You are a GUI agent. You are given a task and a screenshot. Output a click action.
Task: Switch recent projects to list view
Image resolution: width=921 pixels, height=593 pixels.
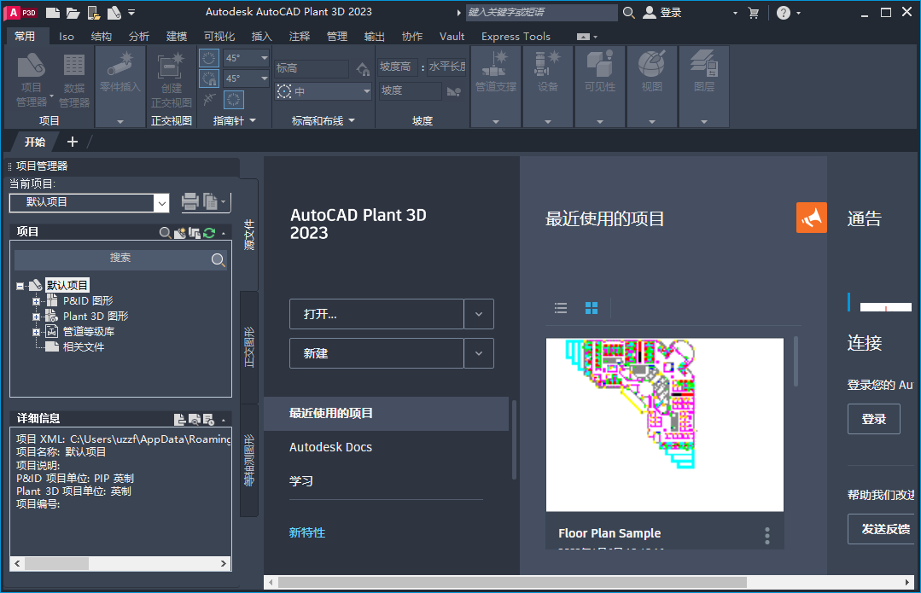(561, 308)
